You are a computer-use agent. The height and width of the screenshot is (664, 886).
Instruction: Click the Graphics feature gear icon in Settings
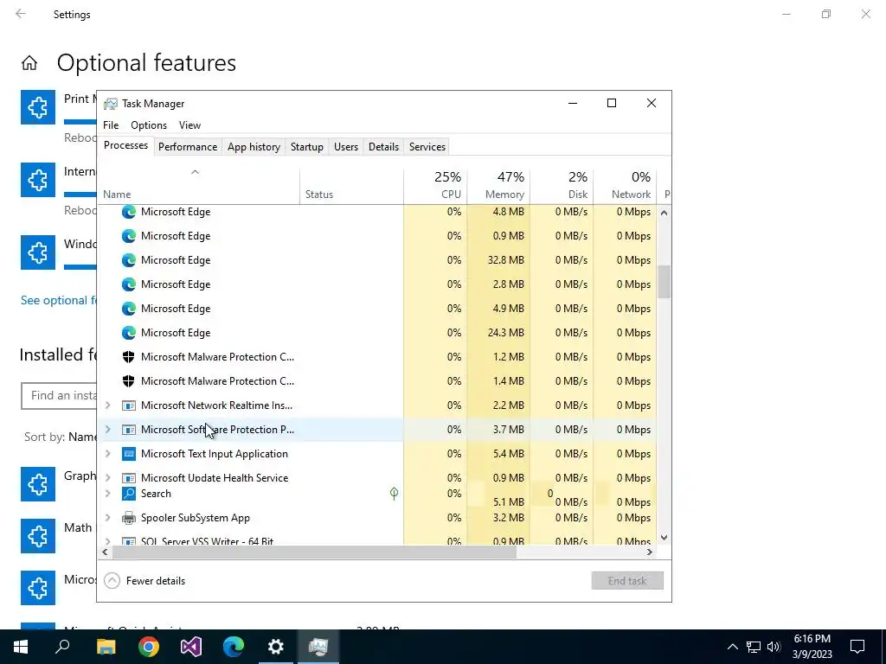(38, 484)
